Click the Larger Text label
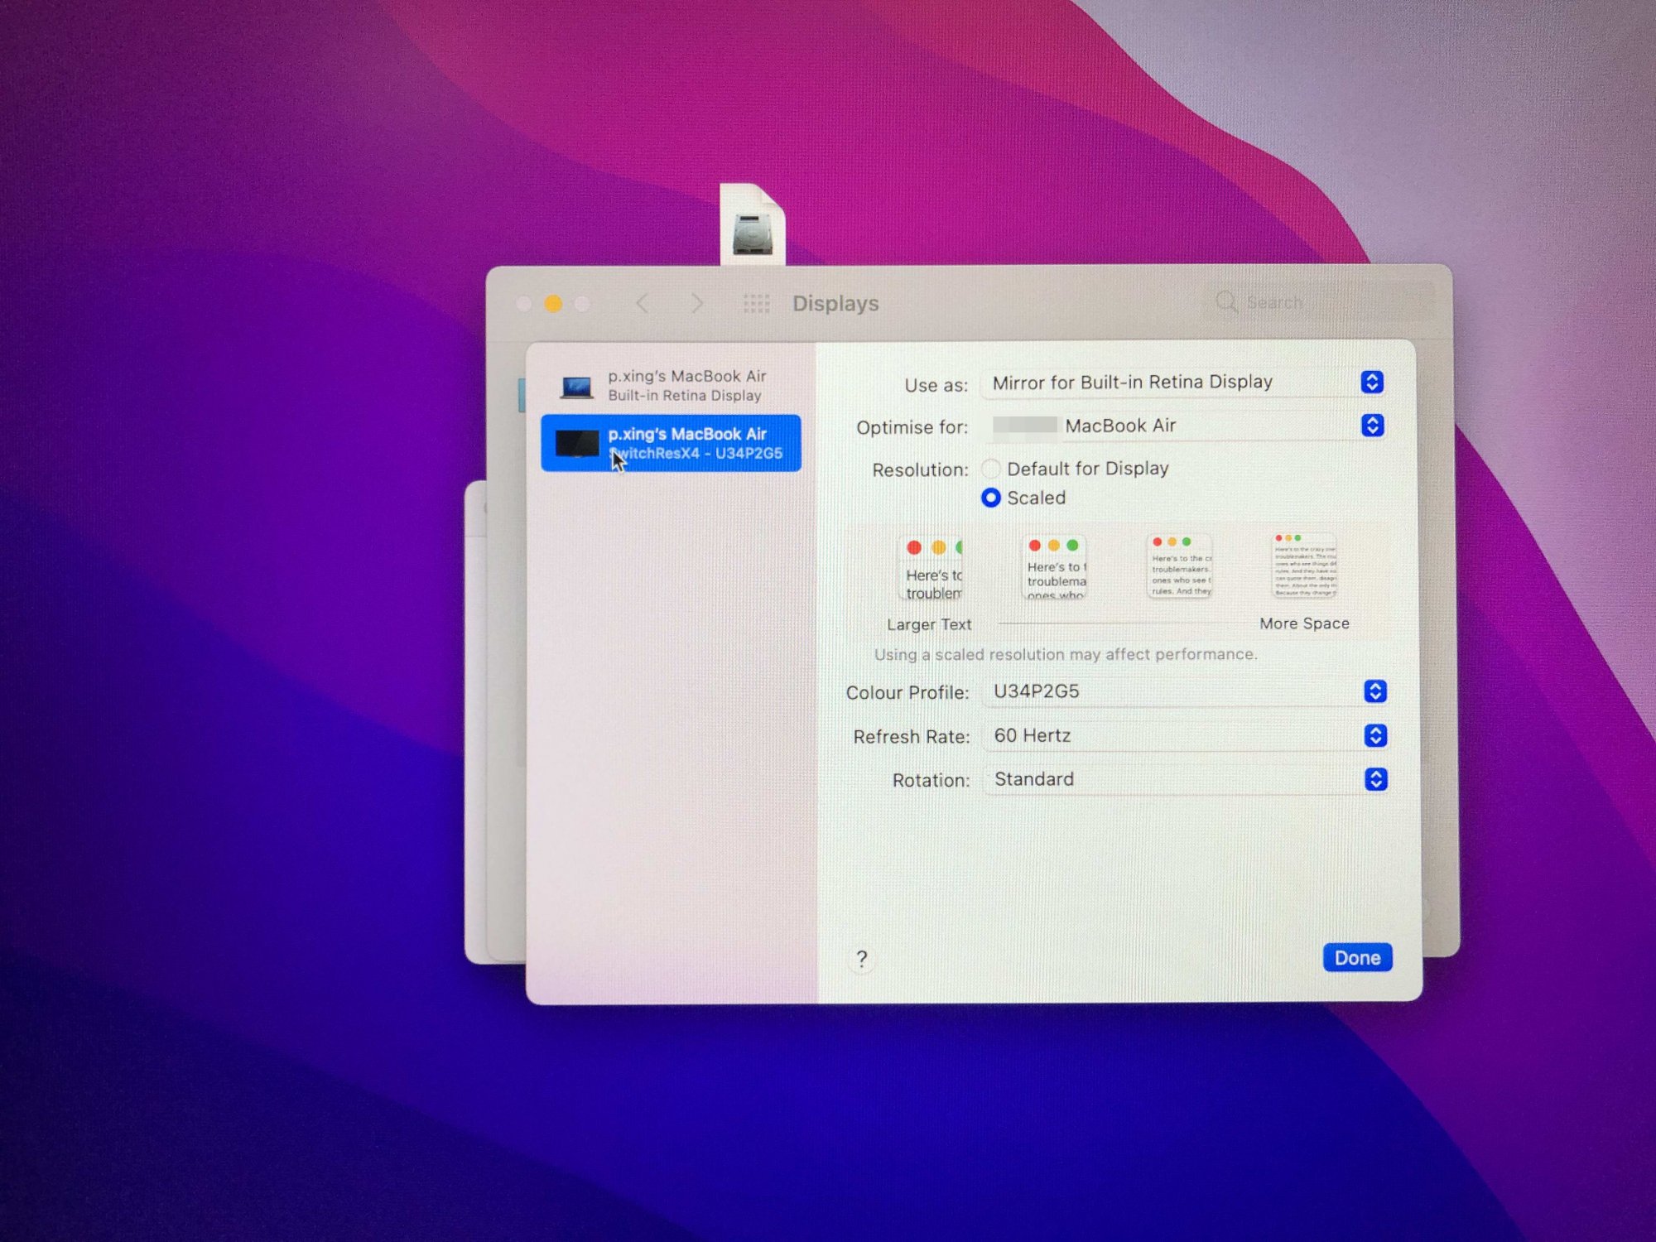Screen dimensions: 1656x1242 [929, 624]
